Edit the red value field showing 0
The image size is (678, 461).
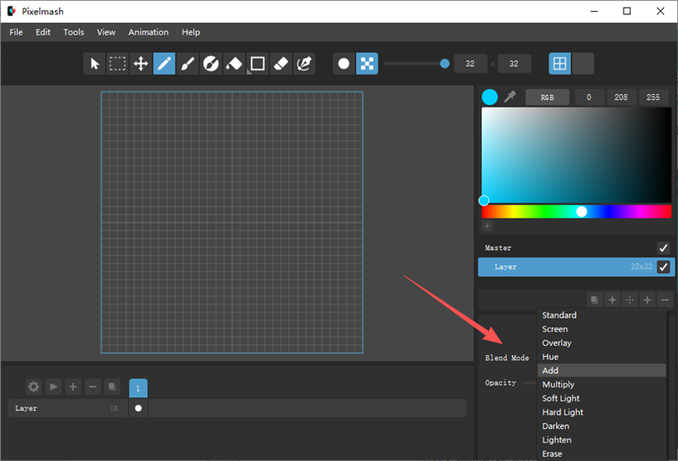pyautogui.click(x=589, y=97)
